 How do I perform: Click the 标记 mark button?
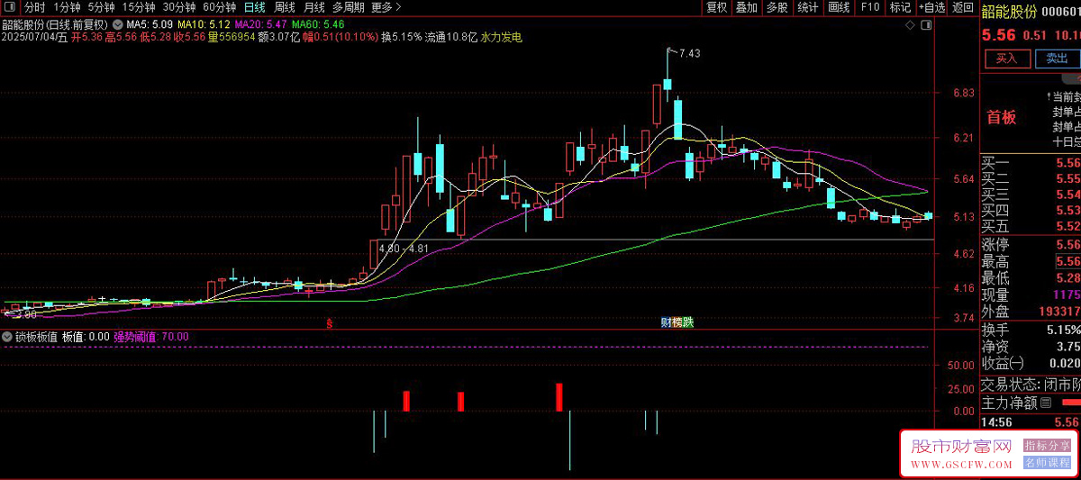tap(900, 7)
